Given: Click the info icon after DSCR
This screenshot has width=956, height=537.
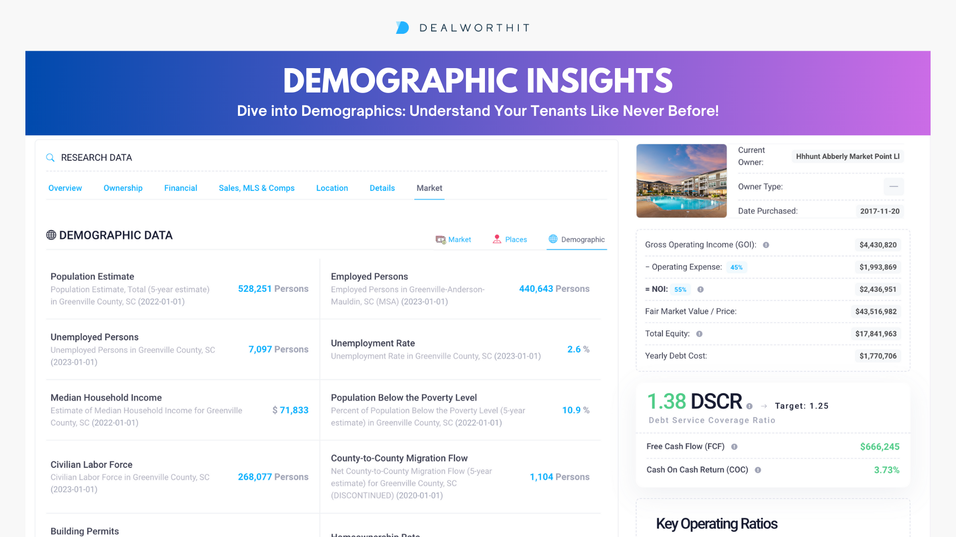Looking at the screenshot, I should pyautogui.click(x=749, y=406).
